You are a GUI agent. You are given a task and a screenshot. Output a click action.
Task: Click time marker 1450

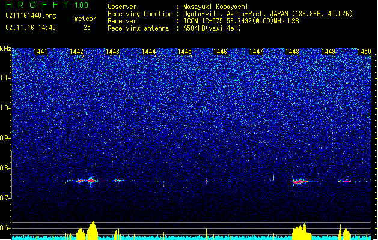pos(364,52)
